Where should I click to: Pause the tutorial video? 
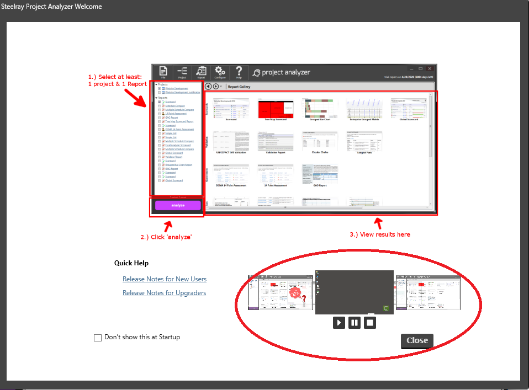click(355, 322)
